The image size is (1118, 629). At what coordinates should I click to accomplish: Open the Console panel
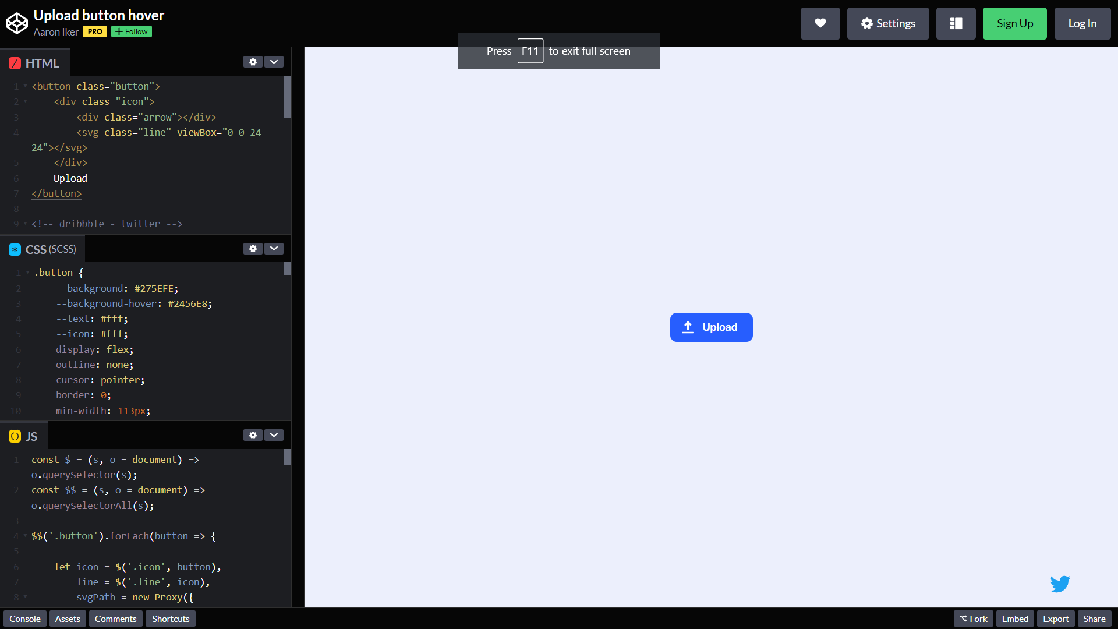tap(25, 619)
